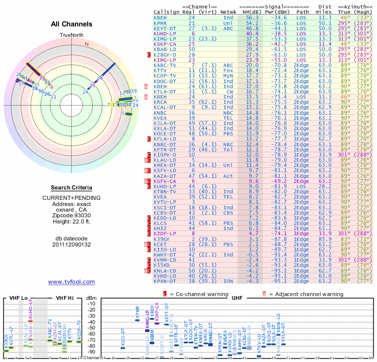Click the adjacent channel icon beside KBEH 63.1
The width and height of the screenshot is (377, 362).
(146, 86)
